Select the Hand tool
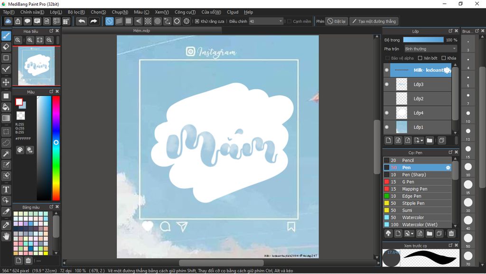The image size is (486, 274). tap(6, 236)
